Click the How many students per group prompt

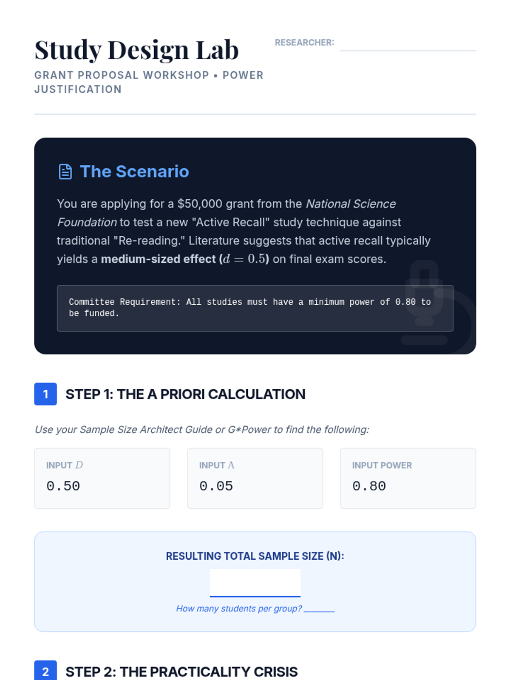coord(239,609)
